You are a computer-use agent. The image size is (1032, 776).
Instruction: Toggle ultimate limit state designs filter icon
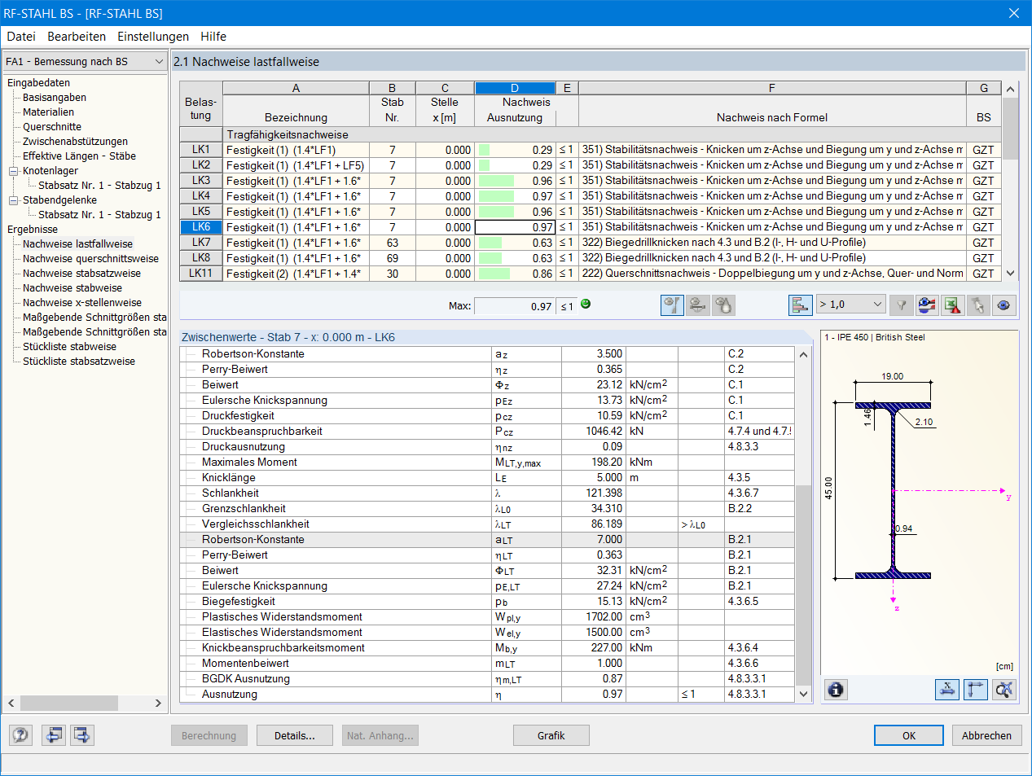pyautogui.click(x=672, y=305)
